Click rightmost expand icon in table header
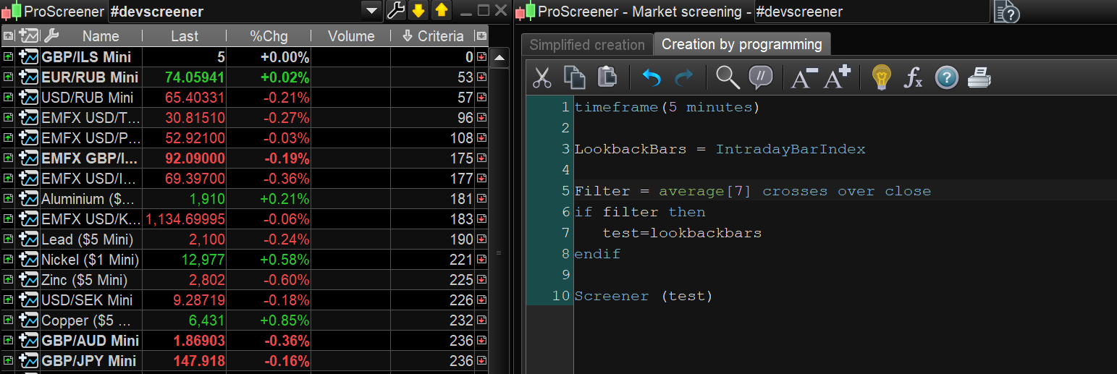Image resolution: width=1117 pixels, height=374 pixels. tap(481, 36)
